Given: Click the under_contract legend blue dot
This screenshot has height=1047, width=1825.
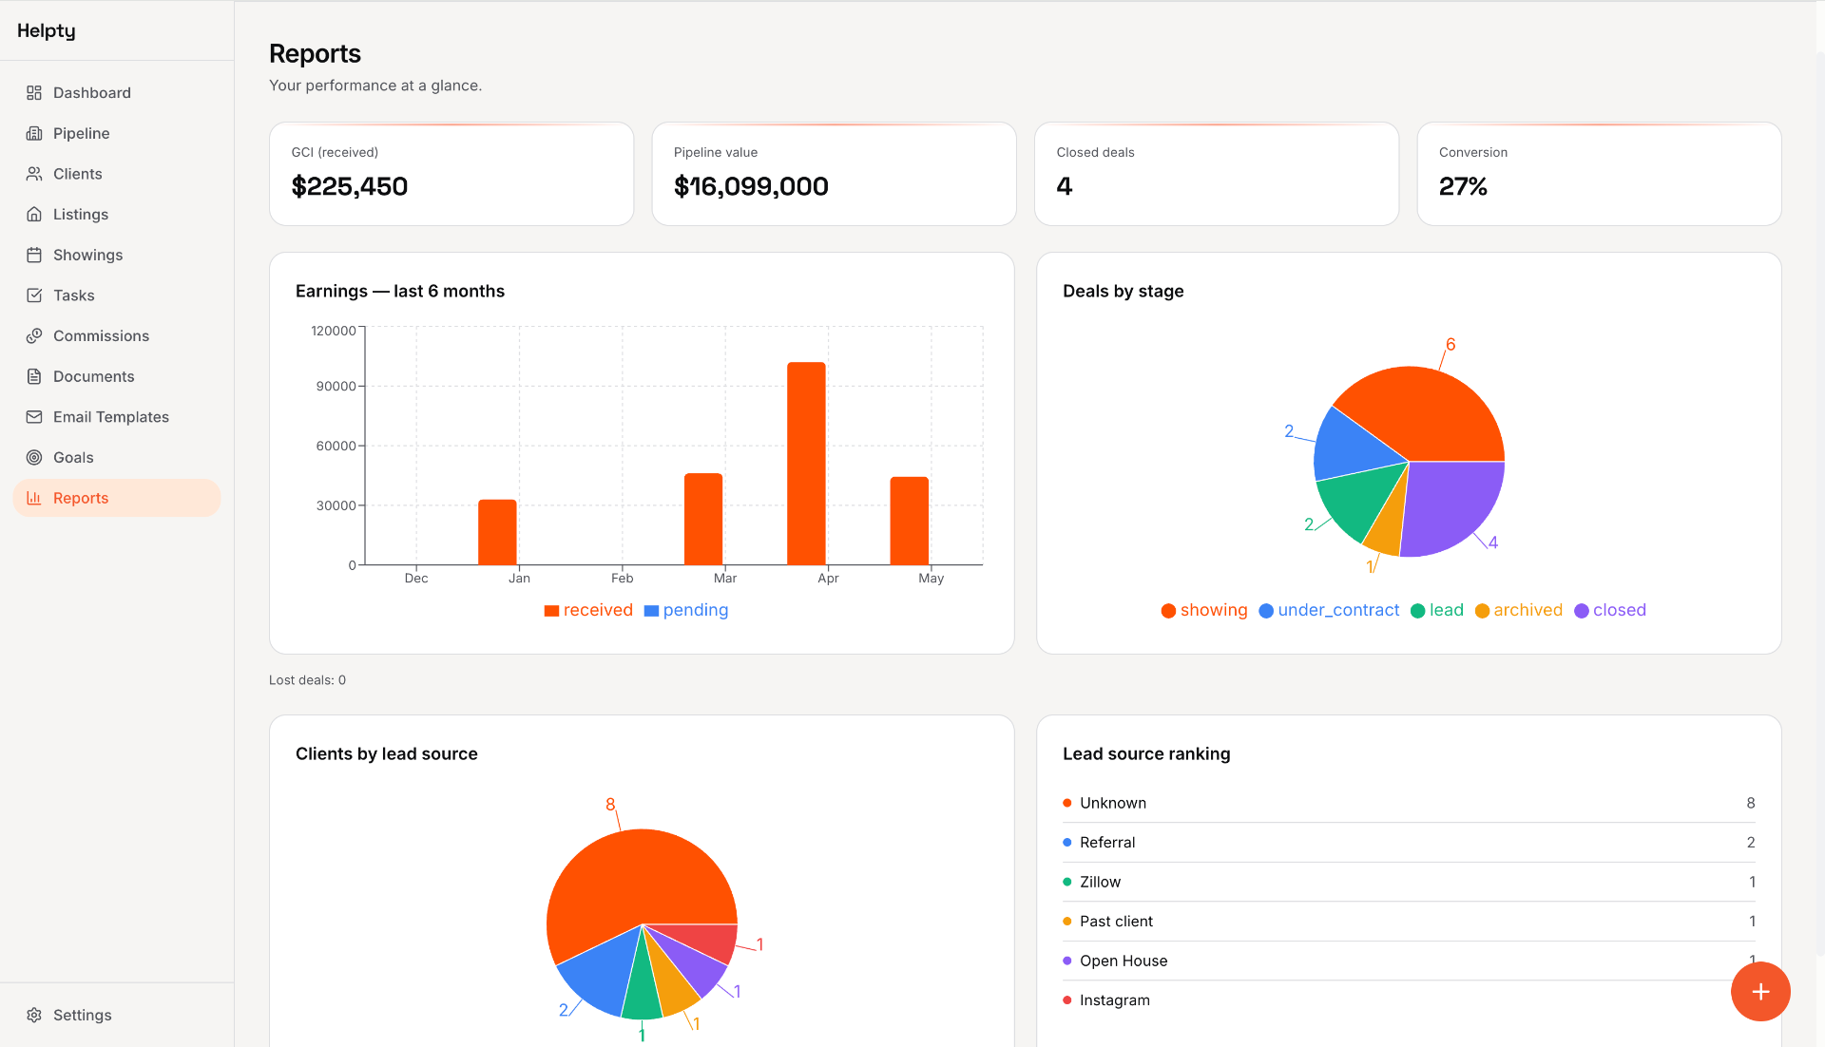Looking at the screenshot, I should point(1266,611).
